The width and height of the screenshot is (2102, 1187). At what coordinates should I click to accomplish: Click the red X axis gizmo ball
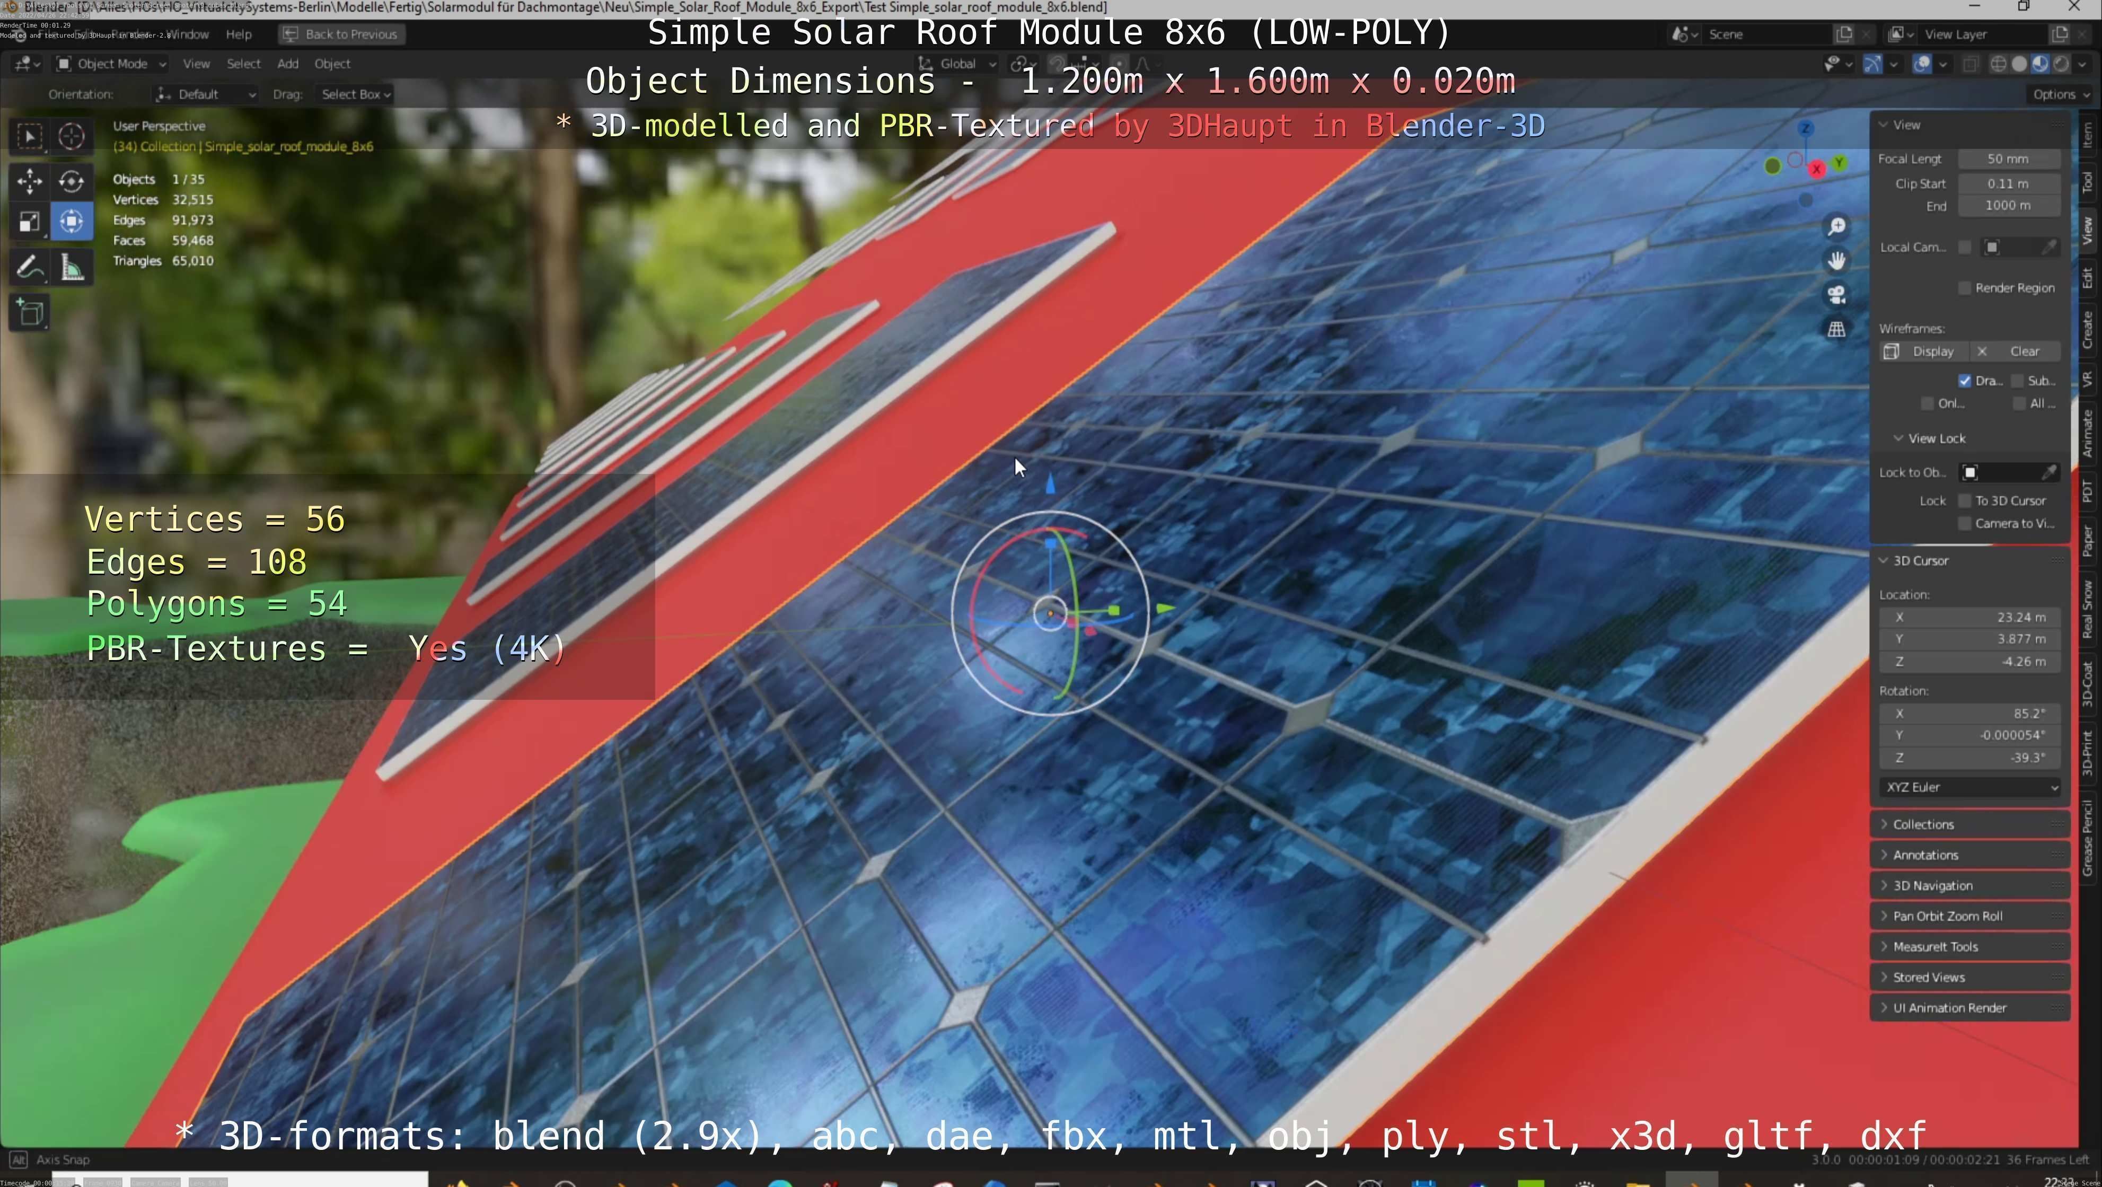tap(1816, 170)
